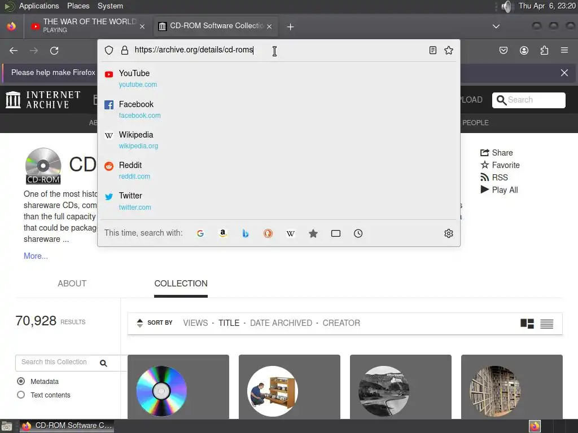Open the Firefox hamburger menu
Screen dimensions: 578x433
tap(564, 50)
